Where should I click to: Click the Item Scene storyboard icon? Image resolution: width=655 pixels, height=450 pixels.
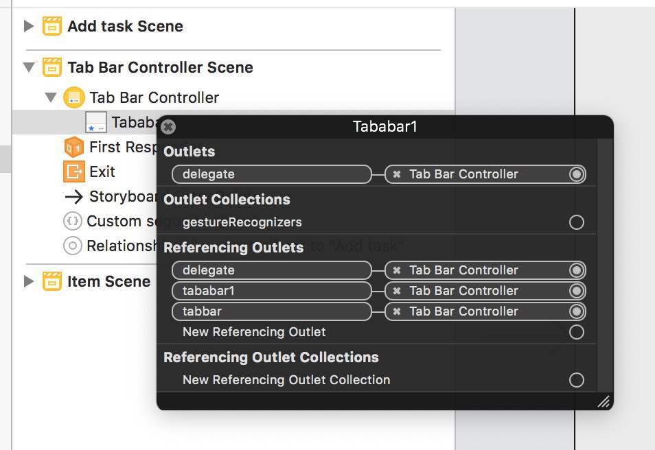(52, 281)
